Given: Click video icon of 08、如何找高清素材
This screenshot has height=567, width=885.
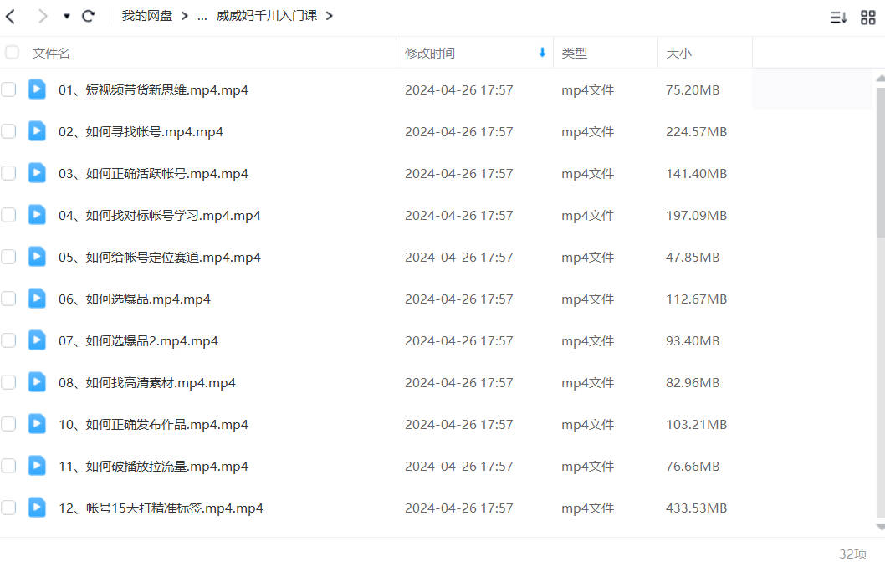Looking at the screenshot, I should 38,381.
